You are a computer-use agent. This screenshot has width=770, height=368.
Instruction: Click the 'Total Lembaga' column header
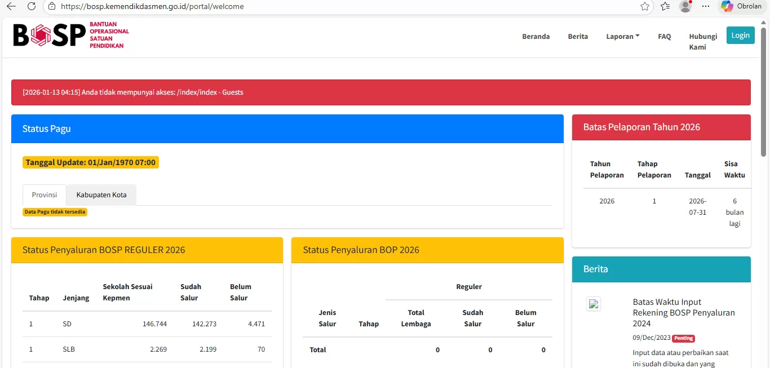(x=416, y=318)
